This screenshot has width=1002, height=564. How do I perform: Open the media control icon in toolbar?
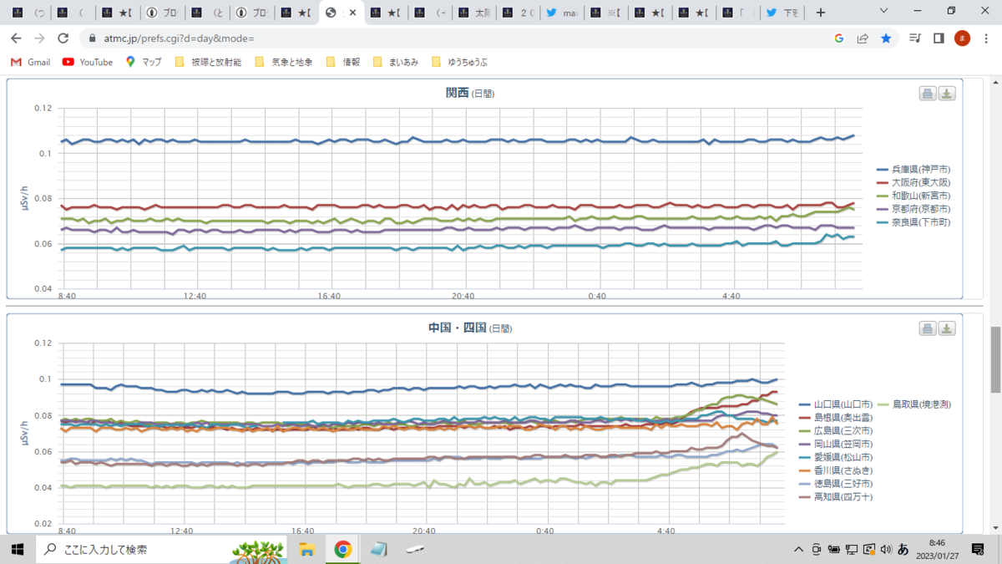pyautogui.click(x=915, y=38)
